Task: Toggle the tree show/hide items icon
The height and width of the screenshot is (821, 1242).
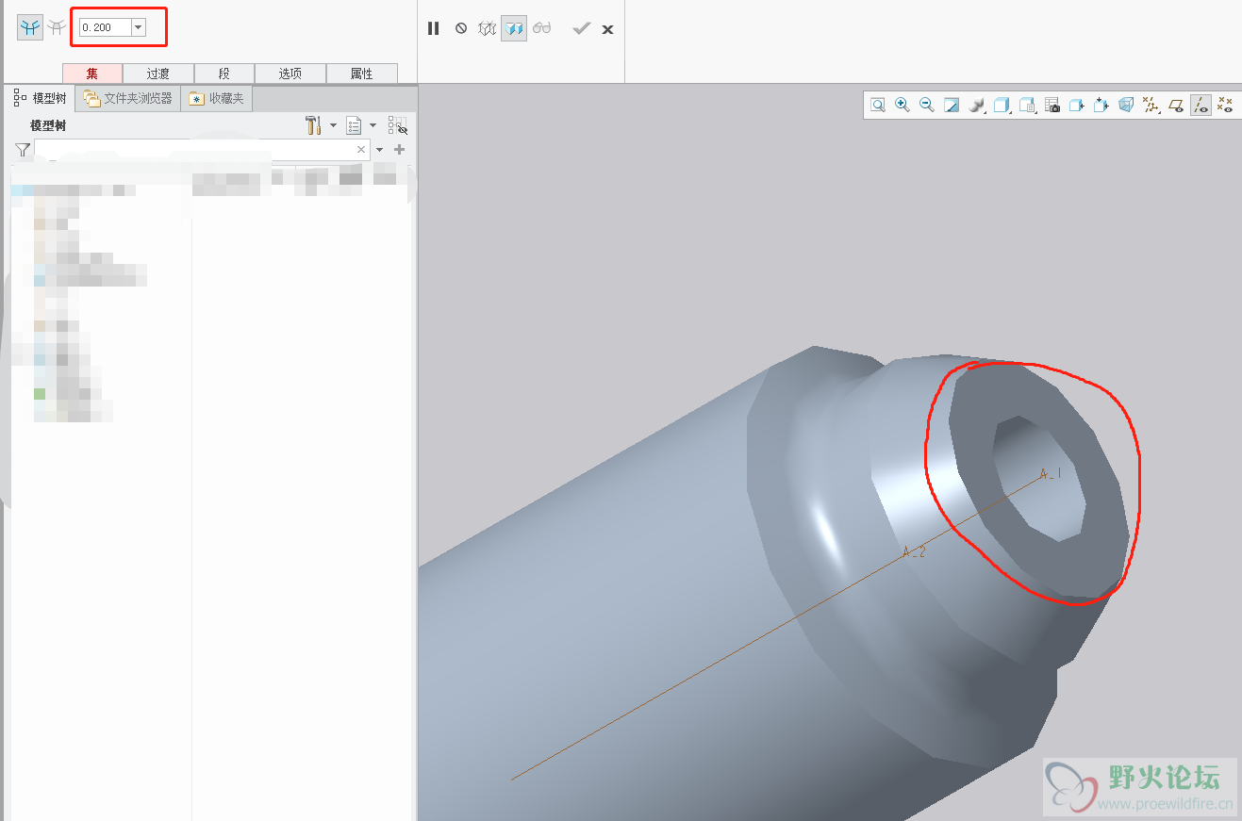Action: pos(398,125)
